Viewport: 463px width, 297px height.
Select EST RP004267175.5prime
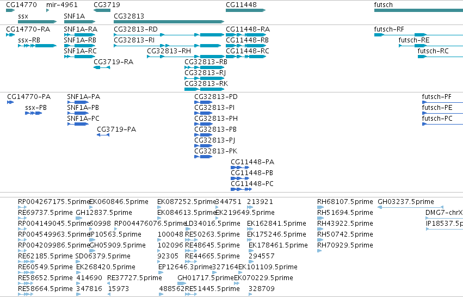click(x=22, y=207)
